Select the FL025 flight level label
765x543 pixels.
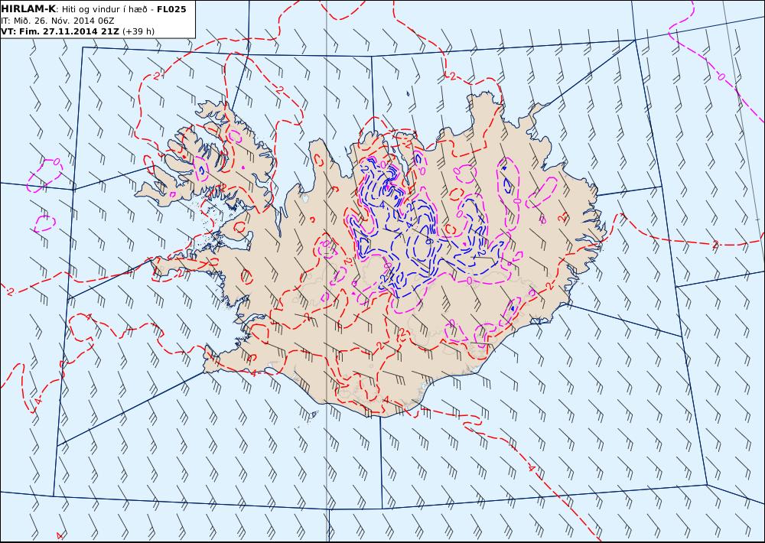(171, 9)
